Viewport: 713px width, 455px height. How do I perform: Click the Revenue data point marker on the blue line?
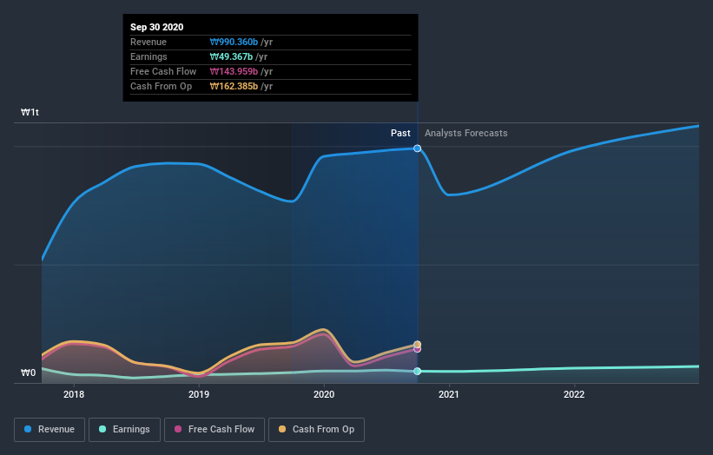[417, 148]
